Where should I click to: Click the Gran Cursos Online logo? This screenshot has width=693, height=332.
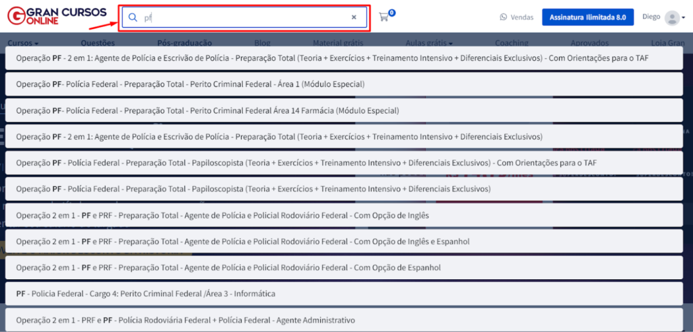click(42, 17)
